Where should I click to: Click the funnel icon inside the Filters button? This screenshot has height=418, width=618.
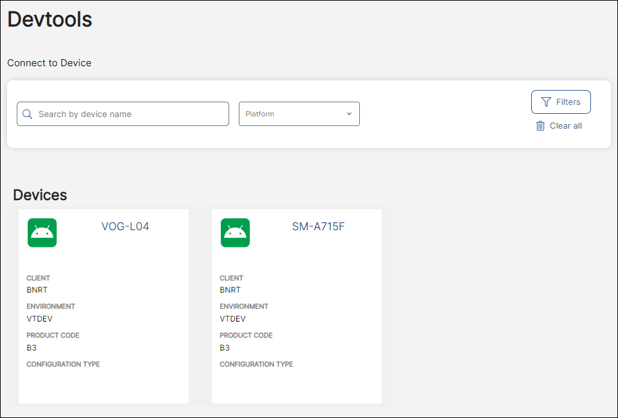click(x=547, y=102)
